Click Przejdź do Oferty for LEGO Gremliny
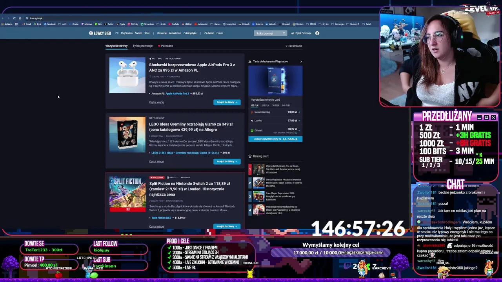 click(227, 161)
